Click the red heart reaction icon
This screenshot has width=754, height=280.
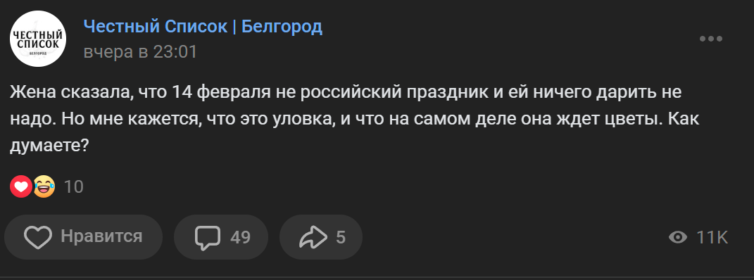click(x=20, y=186)
